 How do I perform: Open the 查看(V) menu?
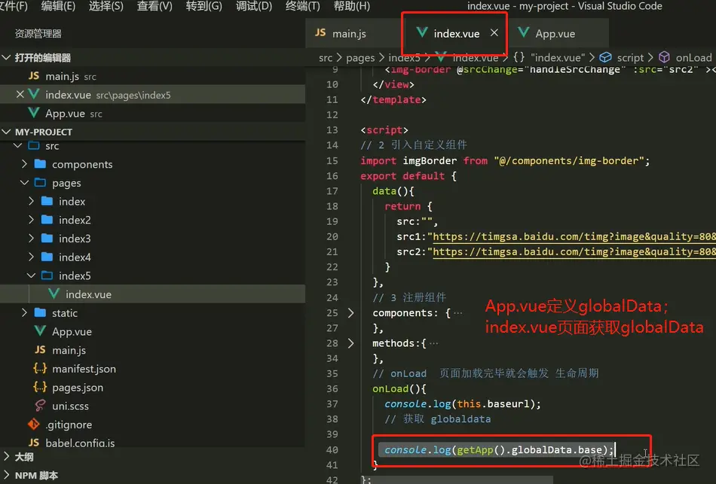coord(155,6)
